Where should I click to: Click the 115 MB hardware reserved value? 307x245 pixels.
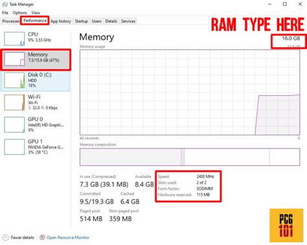point(203,194)
